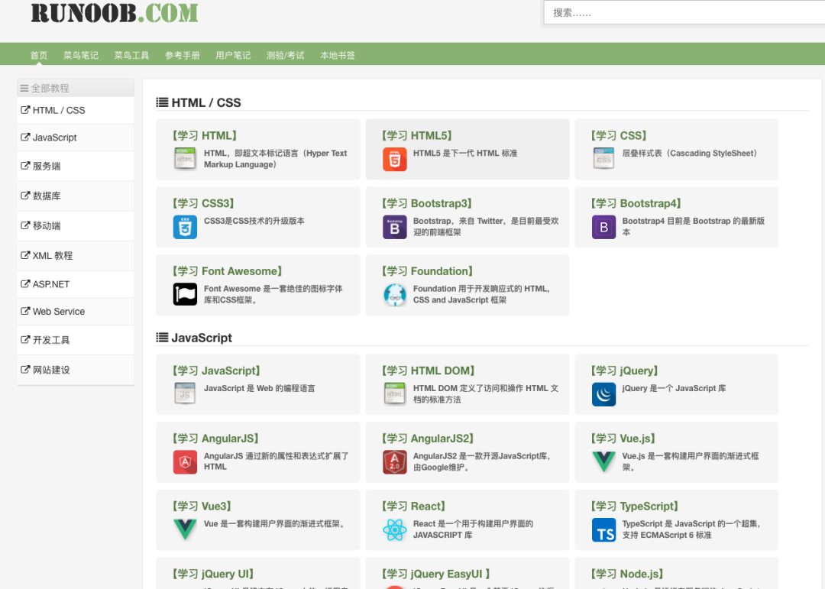Open the 【学习 jQuery EasyUI】 title link
The image size is (825, 589).
(x=435, y=574)
